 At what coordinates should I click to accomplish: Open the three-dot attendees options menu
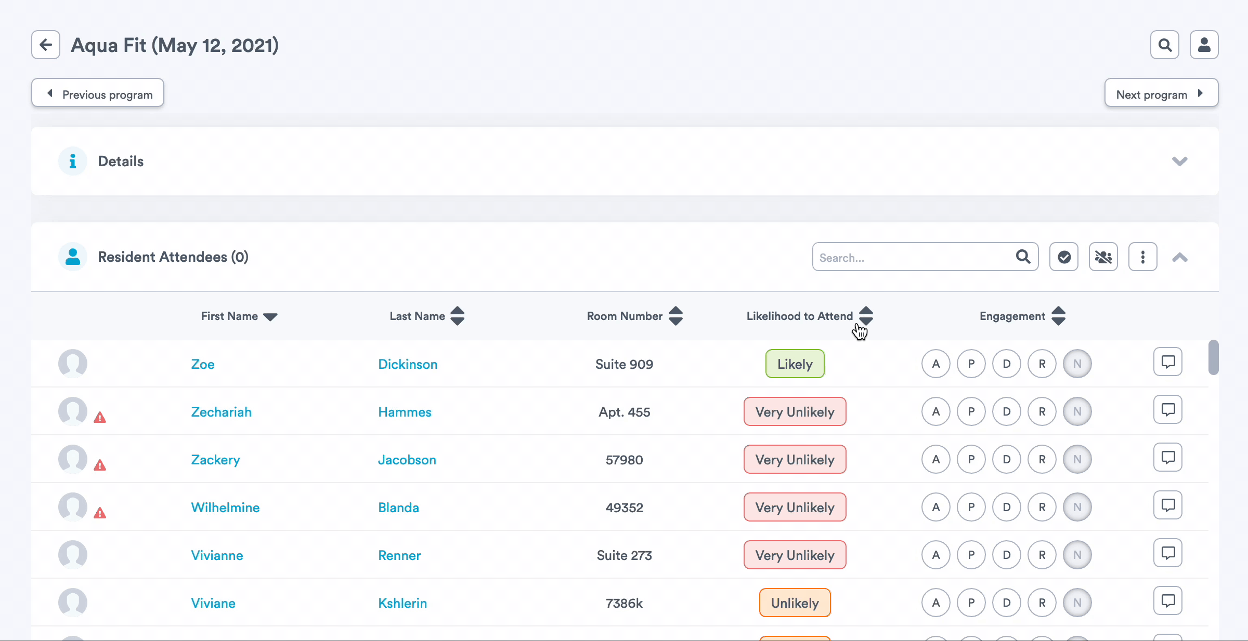click(1143, 257)
